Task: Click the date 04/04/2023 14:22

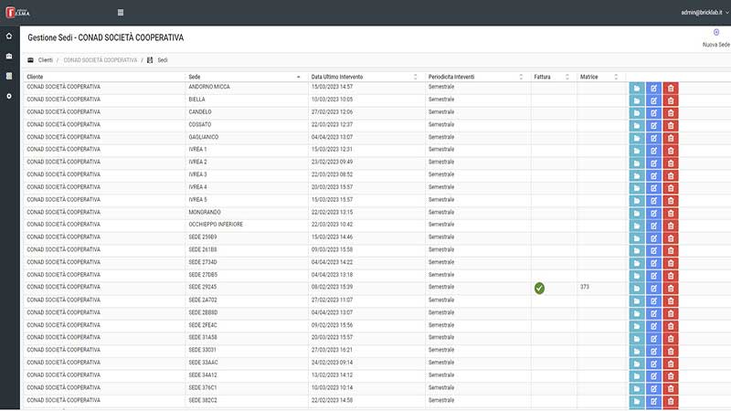Action: tap(332, 262)
